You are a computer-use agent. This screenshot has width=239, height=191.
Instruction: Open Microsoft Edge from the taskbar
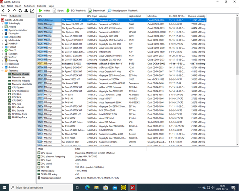click(x=87, y=188)
